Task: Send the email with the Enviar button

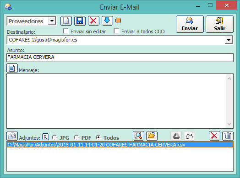Action: 190,24
